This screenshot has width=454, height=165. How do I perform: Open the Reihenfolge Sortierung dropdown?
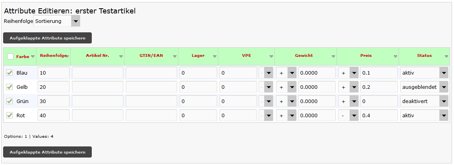pyautogui.click(x=75, y=21)
